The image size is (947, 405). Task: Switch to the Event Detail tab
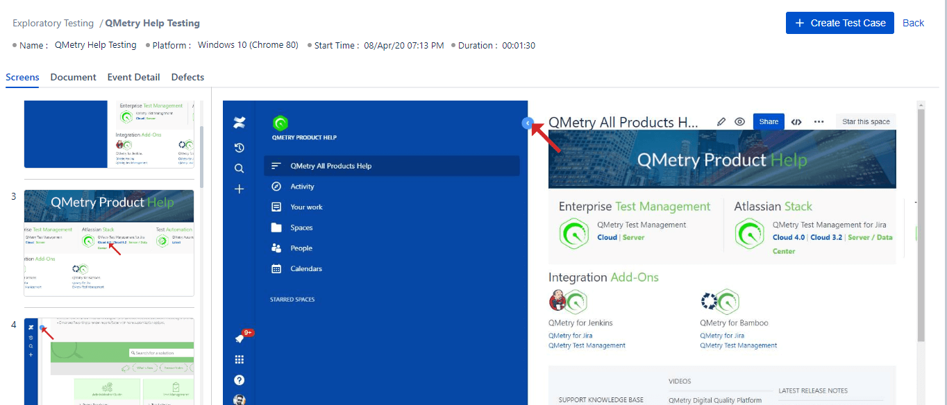[x=133, y=77]
